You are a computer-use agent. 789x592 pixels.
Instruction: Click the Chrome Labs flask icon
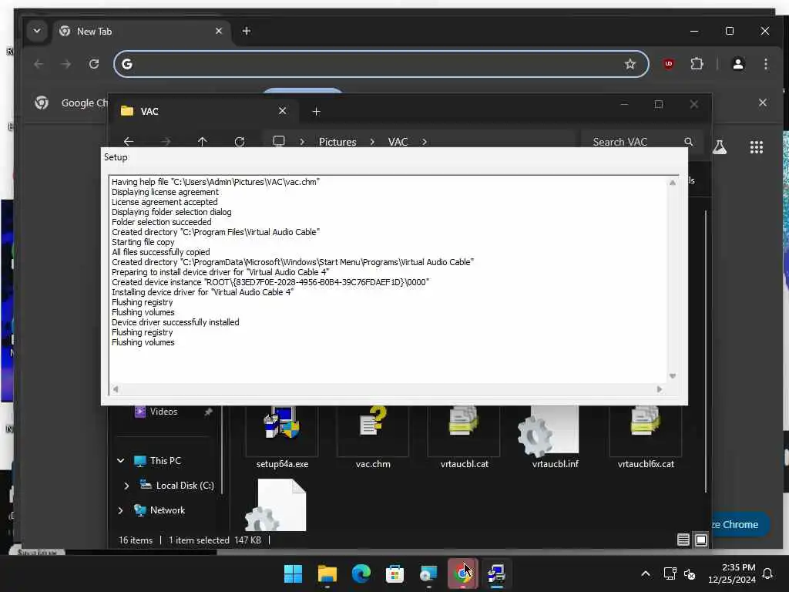pos(720,147)
